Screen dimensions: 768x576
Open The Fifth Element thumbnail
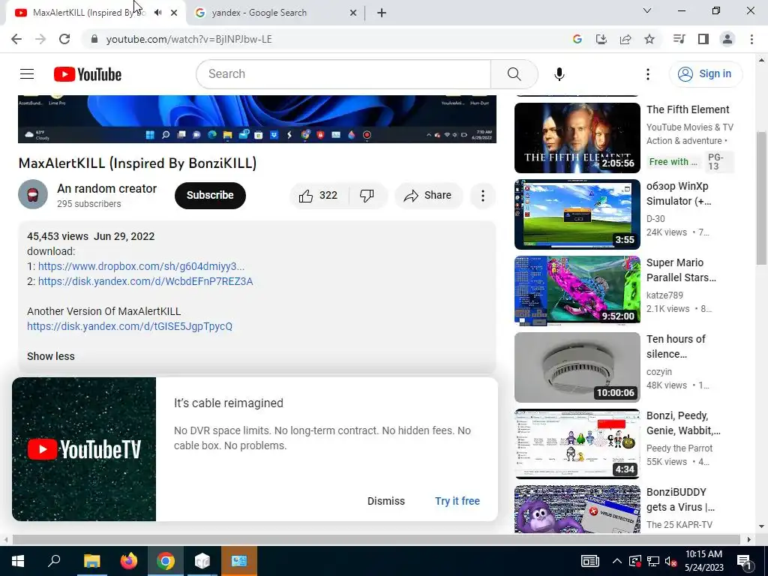[x=577, y=138]
